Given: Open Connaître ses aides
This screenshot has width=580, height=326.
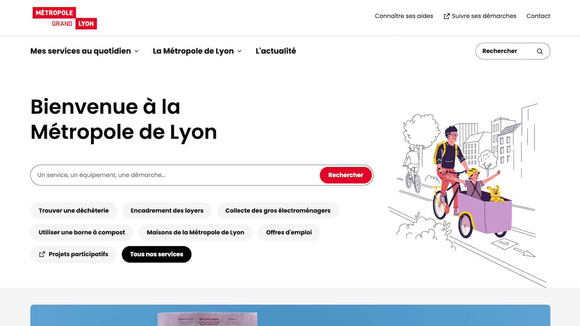Looking at the screenshot, I should click(x=404, y=16).
